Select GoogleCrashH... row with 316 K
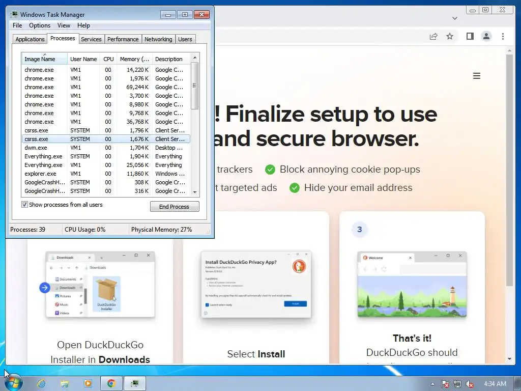Viewport: 521px width, 391px height. point(106,191)
